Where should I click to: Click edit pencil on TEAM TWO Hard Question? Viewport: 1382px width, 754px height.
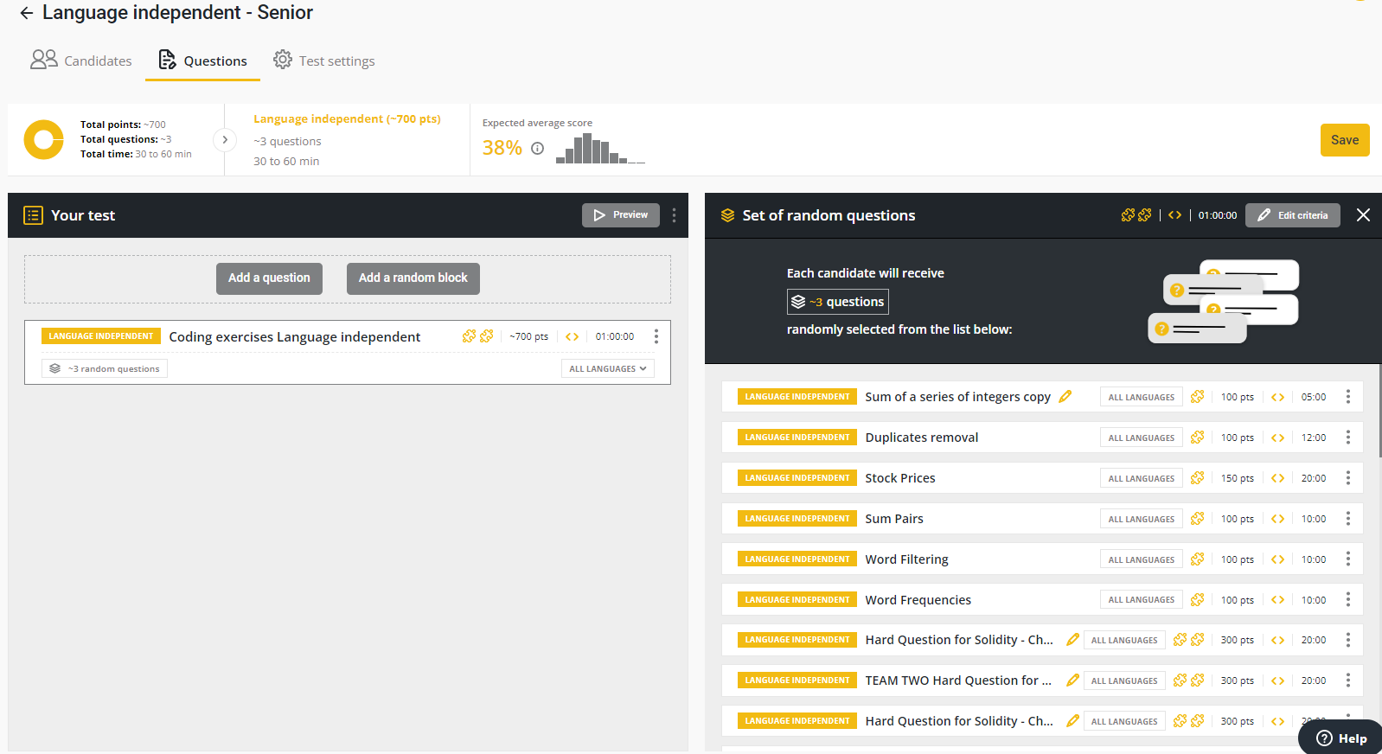coord(1072,681)
